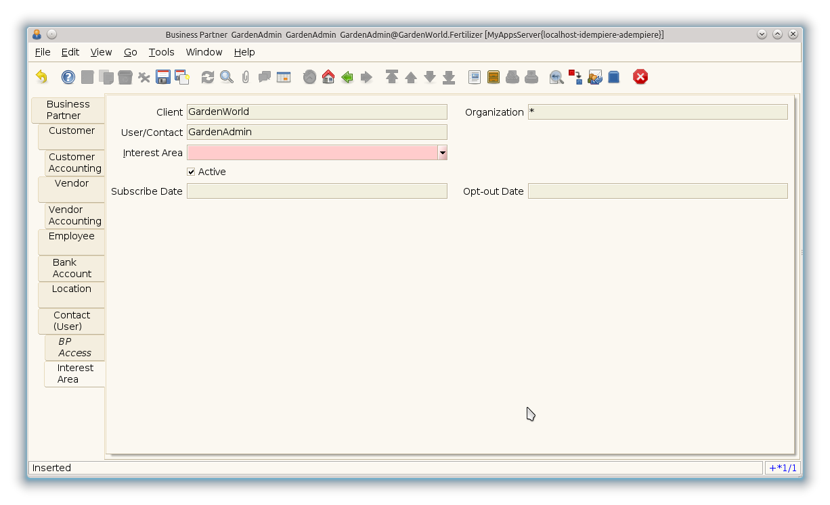Click the Save record floppy icon
This screenshot has height=505, width=830.
163,77
